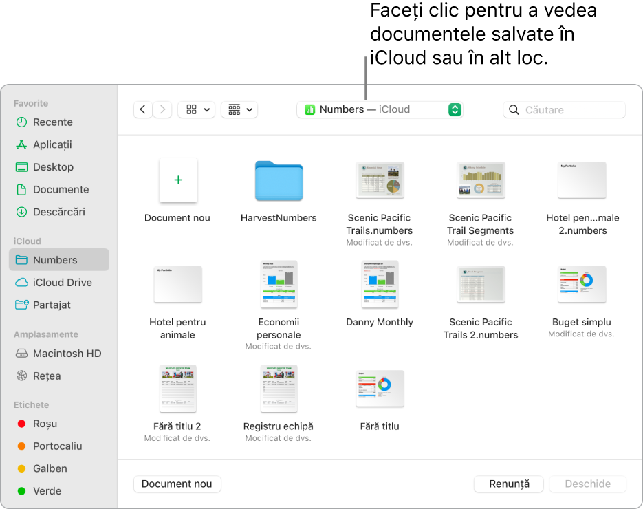Click the Renunță cancel button

coord(509,484)
